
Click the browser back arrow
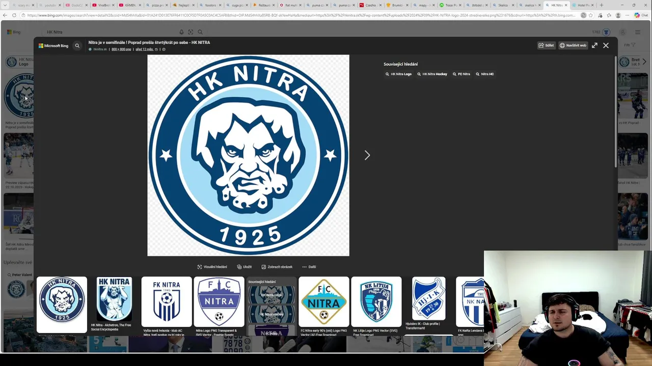click(x=5, y=15)
